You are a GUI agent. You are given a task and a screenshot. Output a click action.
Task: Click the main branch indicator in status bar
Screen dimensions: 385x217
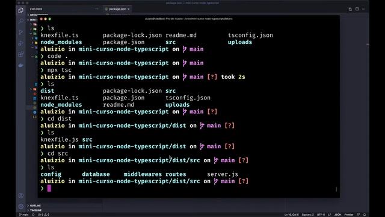click(24, 215)
